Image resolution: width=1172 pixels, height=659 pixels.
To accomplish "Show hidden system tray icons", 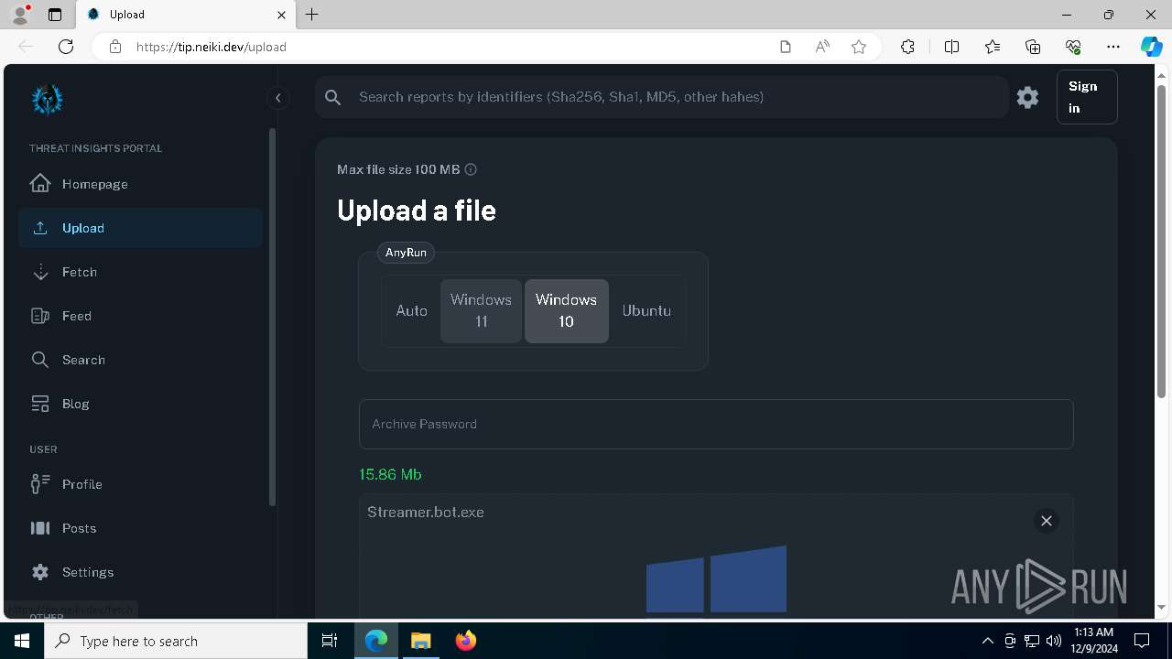I will point(987,641).
